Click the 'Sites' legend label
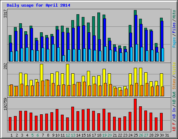This screenshot has width=178, height=139. pyautogui.click(x=174, y=84)
